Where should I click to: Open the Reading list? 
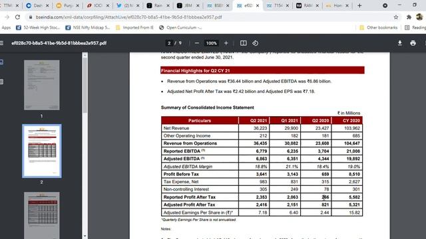(415, 28)
